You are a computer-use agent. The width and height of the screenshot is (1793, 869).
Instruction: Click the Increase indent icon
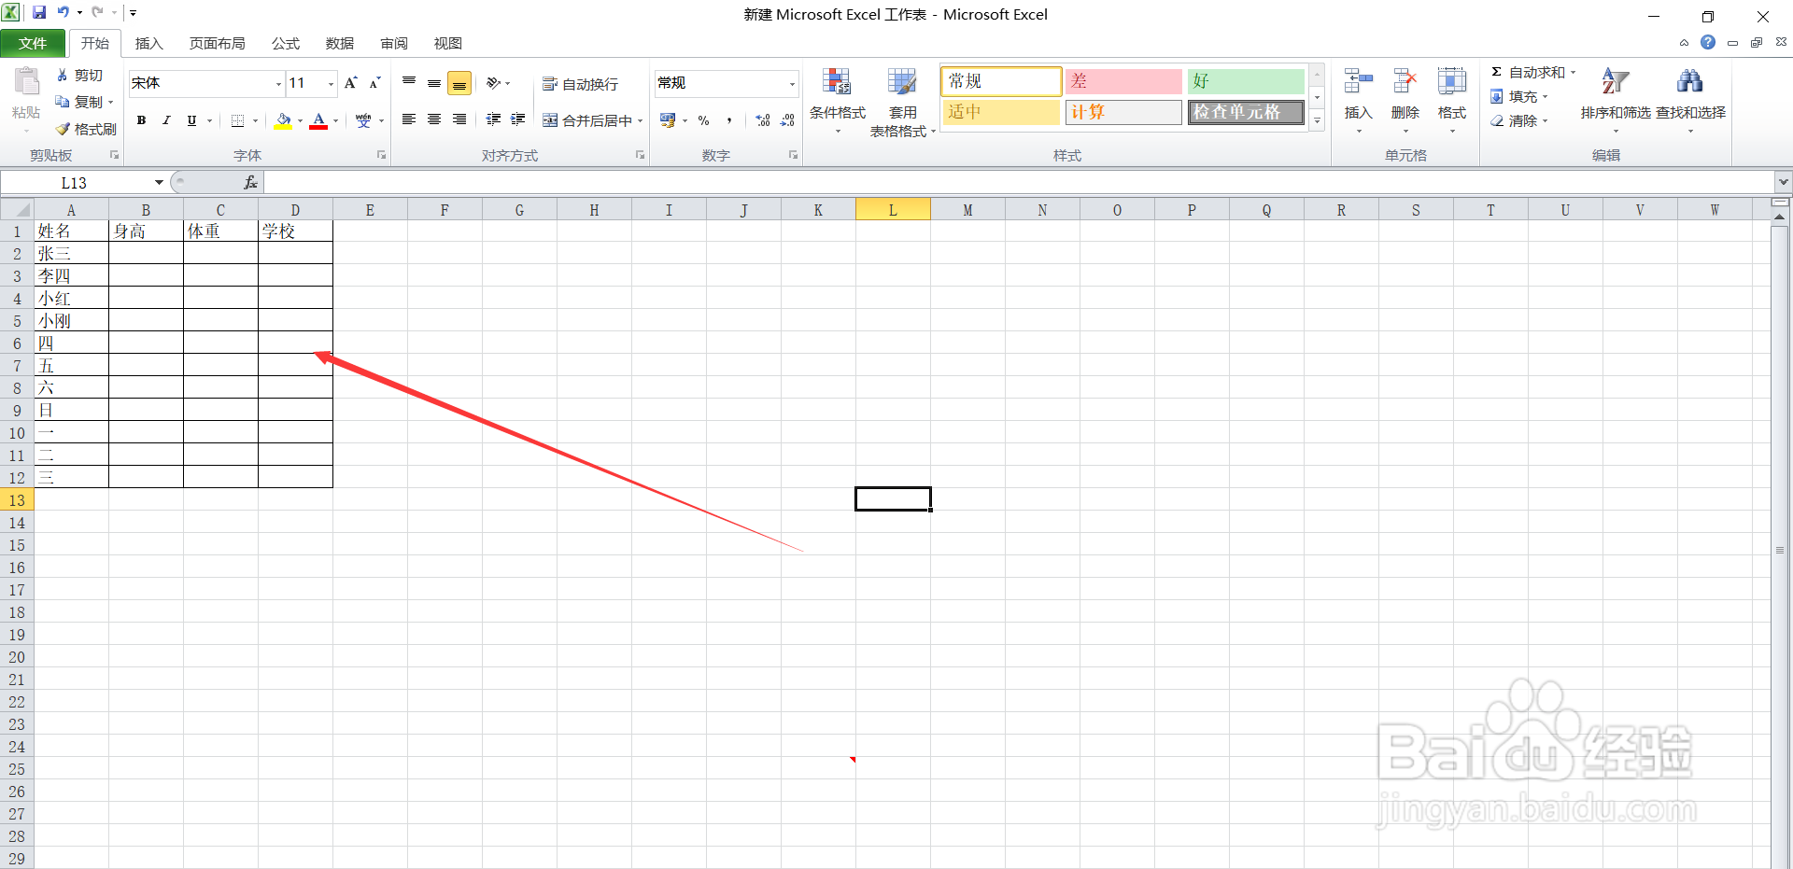tap(518, 119)
